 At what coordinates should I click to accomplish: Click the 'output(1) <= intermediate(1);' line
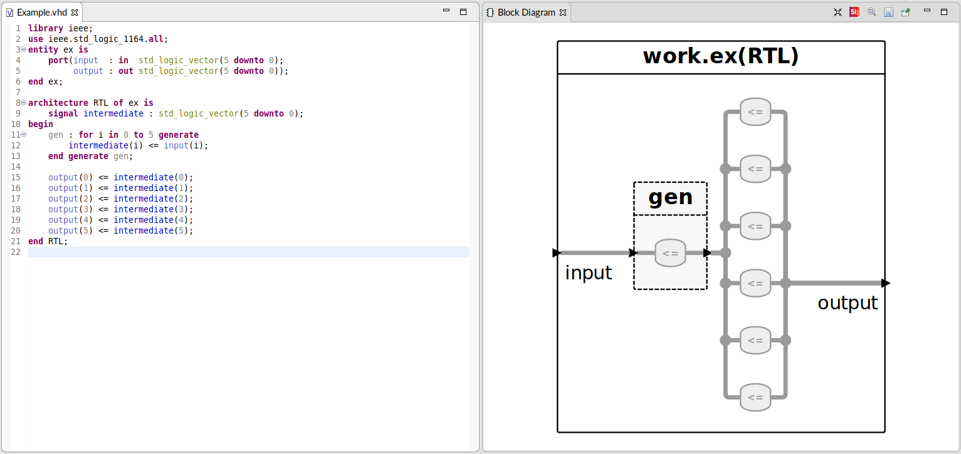(x=121, y=188)
